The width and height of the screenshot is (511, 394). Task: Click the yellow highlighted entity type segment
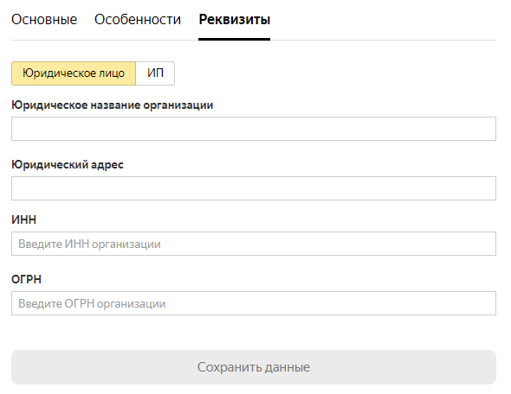74,73
